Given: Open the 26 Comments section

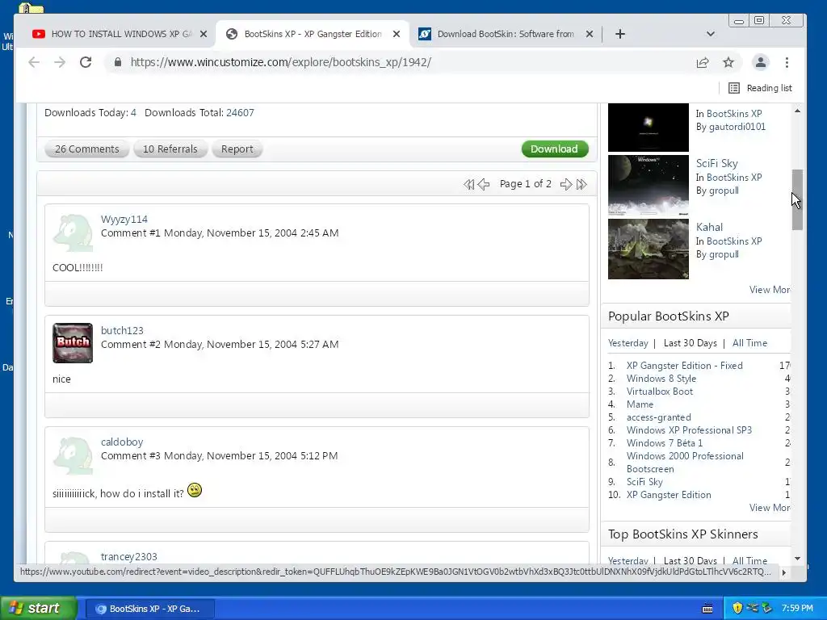Looking at the screenshot, I should (x=87, y=149).
